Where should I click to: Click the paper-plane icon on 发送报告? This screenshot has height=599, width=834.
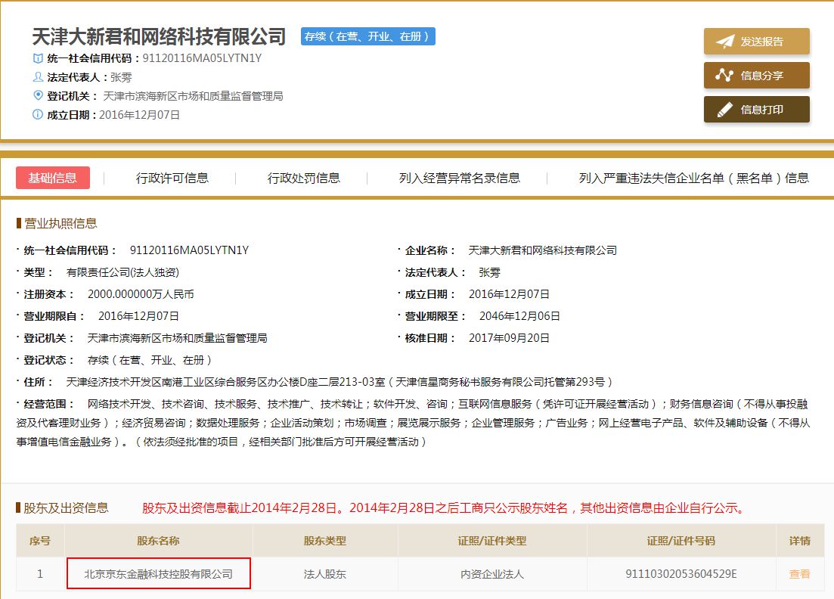pos(725,42)
